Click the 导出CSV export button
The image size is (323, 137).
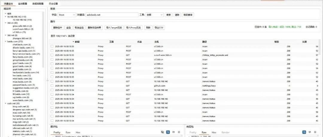(x=159, y=27)
